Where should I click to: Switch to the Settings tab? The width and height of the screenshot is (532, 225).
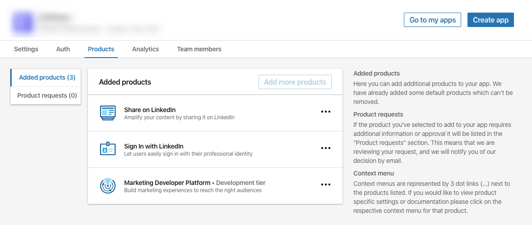click(26, 49)
